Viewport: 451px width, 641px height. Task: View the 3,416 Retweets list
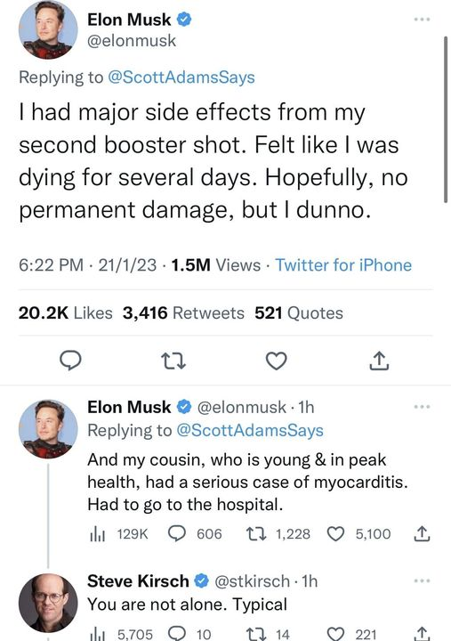coord(183,313)
